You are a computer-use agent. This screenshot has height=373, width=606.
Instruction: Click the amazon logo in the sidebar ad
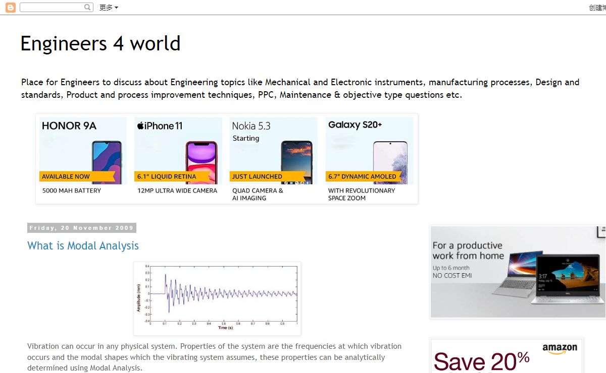click(x=560, y=348)
